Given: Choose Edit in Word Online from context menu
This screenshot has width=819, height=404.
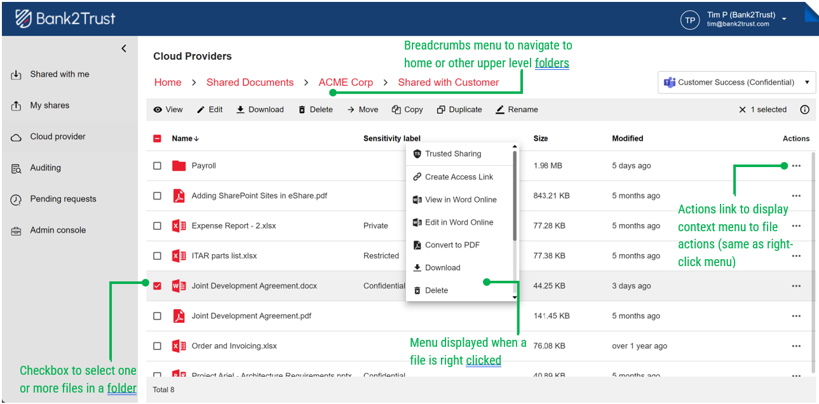Looking at the screenshot, I should (x=461, y=222).
